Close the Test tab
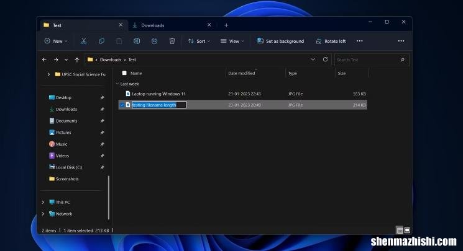Screen dimensions: 463x251 [x=121, y=25]
